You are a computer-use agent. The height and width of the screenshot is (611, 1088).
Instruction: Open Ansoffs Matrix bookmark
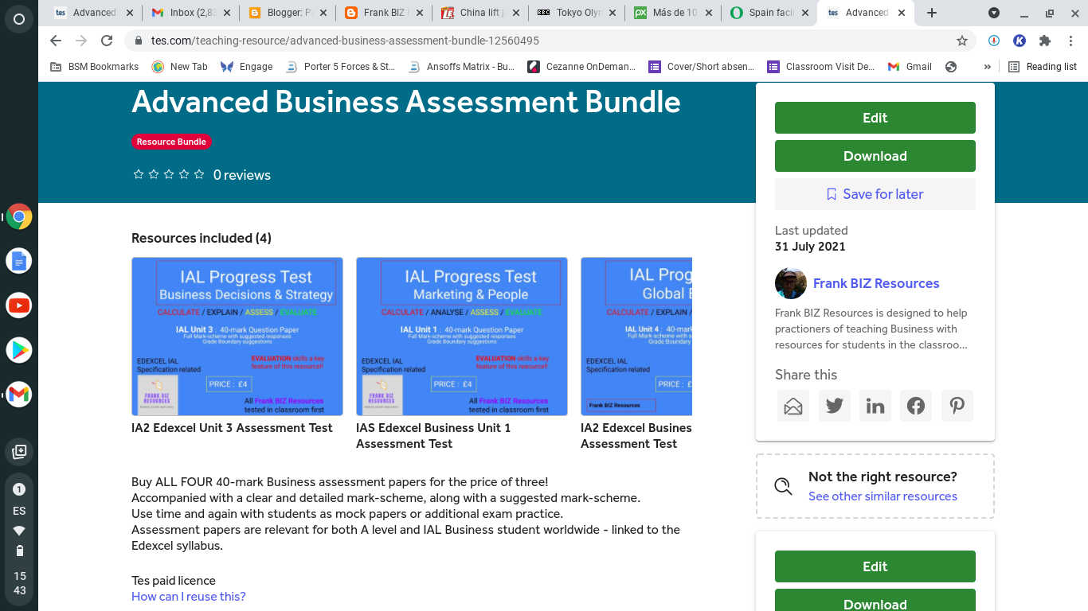pyautogui.click(x=461, y=67)
